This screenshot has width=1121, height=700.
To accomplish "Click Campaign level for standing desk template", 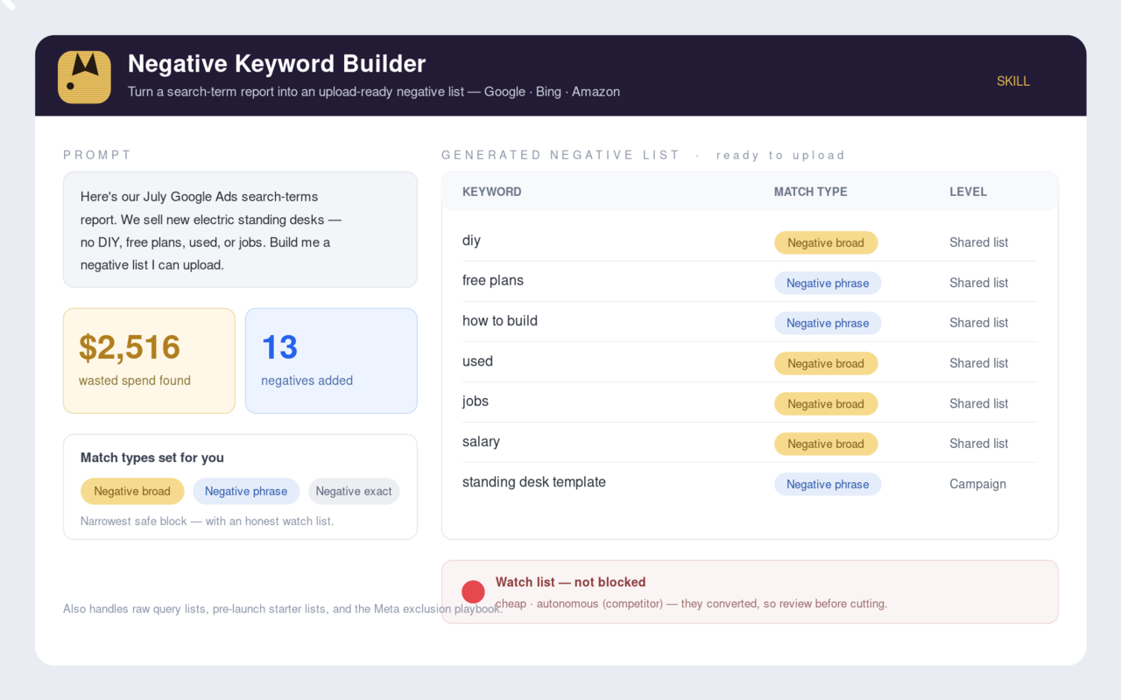I will click(x=977, y=484).
